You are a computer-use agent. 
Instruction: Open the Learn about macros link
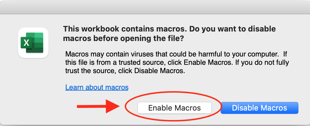click(x=97, y=87)
